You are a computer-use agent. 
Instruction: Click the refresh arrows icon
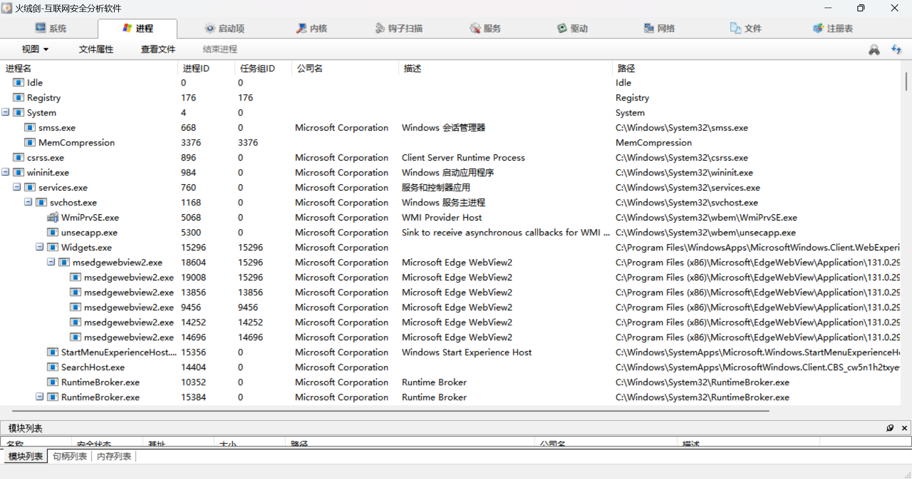(x=896, y=49)
